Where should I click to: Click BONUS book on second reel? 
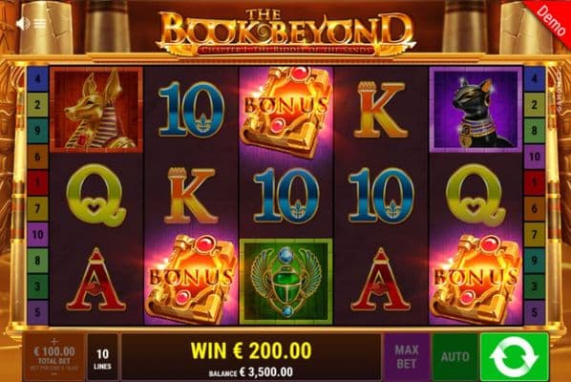click(191, 280)
